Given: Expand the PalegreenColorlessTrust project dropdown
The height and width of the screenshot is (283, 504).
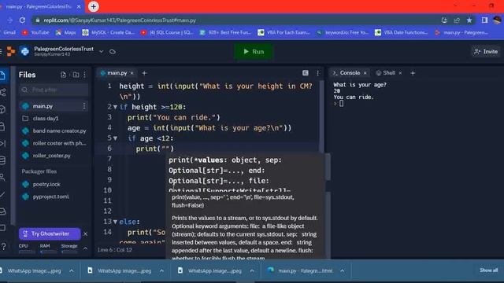Looking at the screenshot, I should (102, 51).
